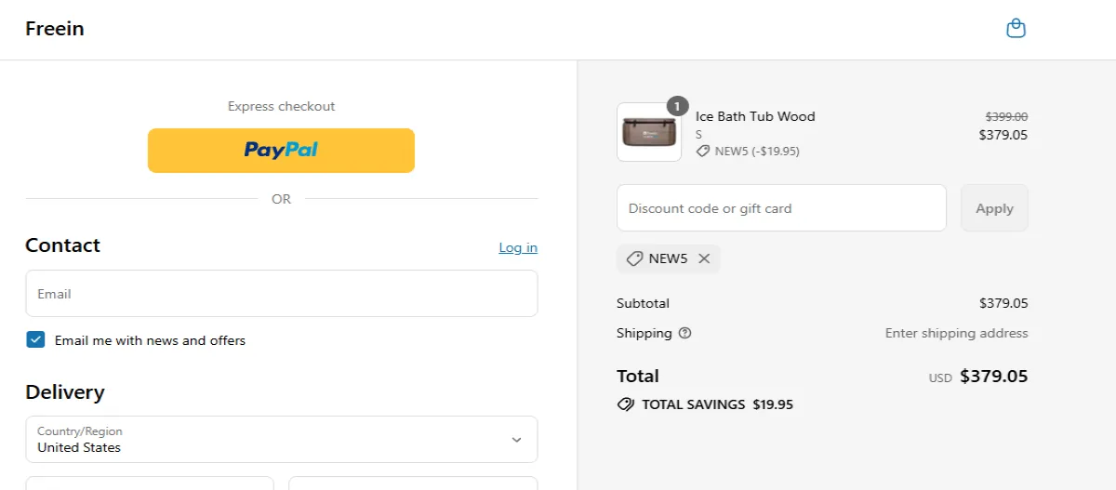Click the tag icon beside TOTAL SAVINGS
This screenshot has height=490, width=1116.
click(x=626, y=404)
